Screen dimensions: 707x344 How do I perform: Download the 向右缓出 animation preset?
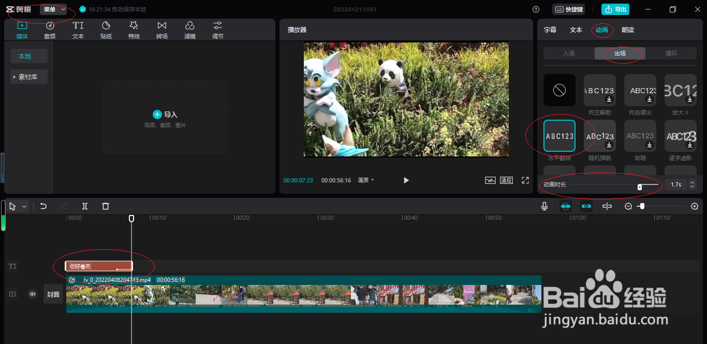(650, 99)
